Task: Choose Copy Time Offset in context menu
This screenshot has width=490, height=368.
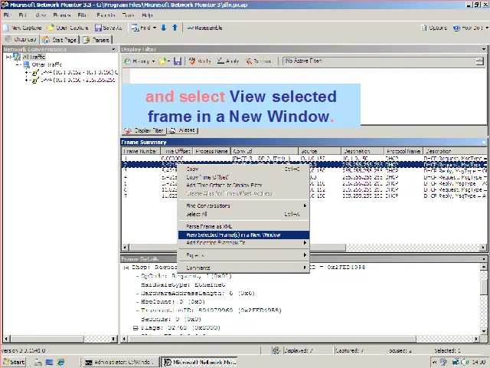Action: pyautogui.click(x=243, y=177)
